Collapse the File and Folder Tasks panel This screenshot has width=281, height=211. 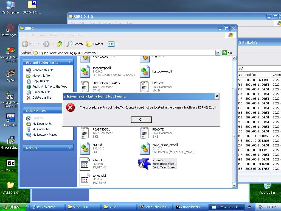point(70,62)
